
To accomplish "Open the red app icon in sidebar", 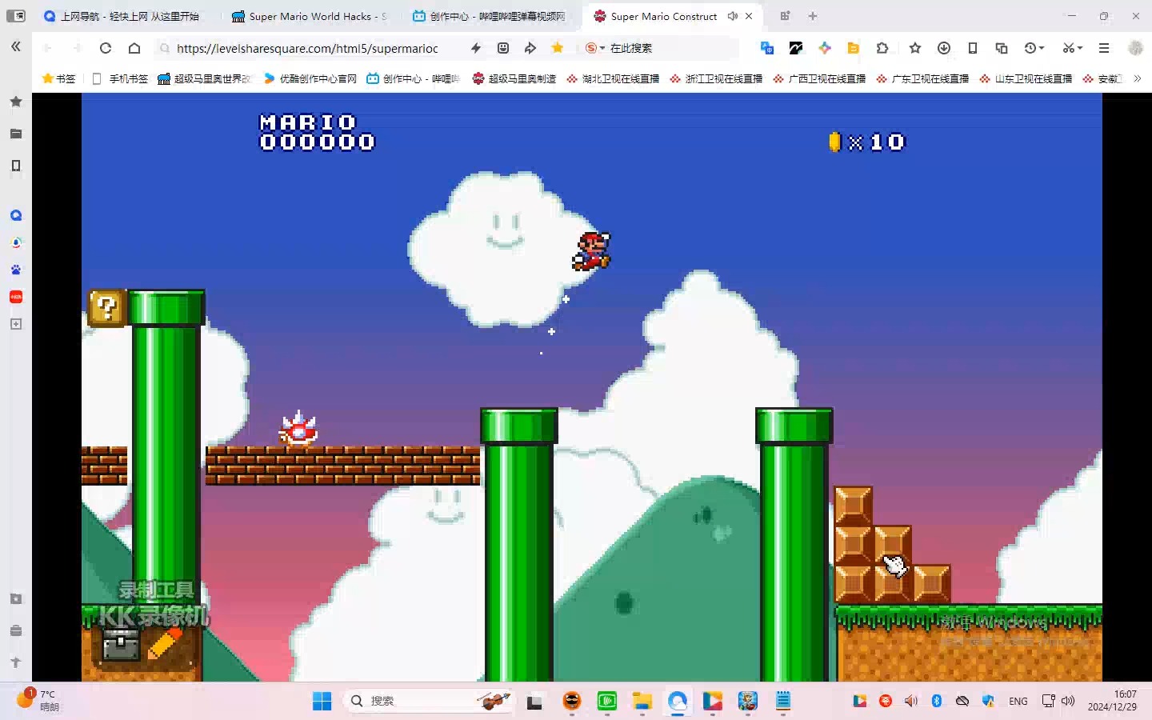I will click(16, 297).
